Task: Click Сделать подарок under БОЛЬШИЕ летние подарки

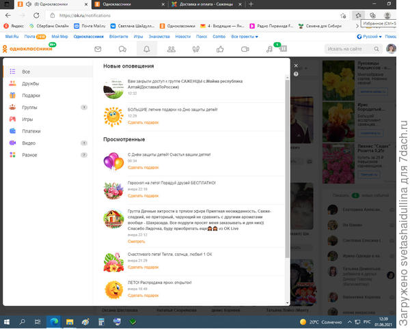Action: (x=143, y=122)
